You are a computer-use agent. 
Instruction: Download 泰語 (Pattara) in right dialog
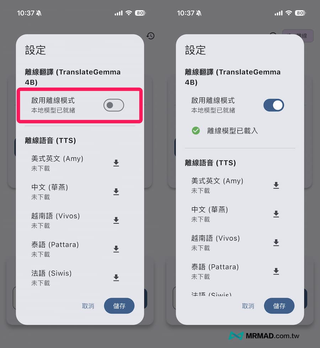[276, 271]
